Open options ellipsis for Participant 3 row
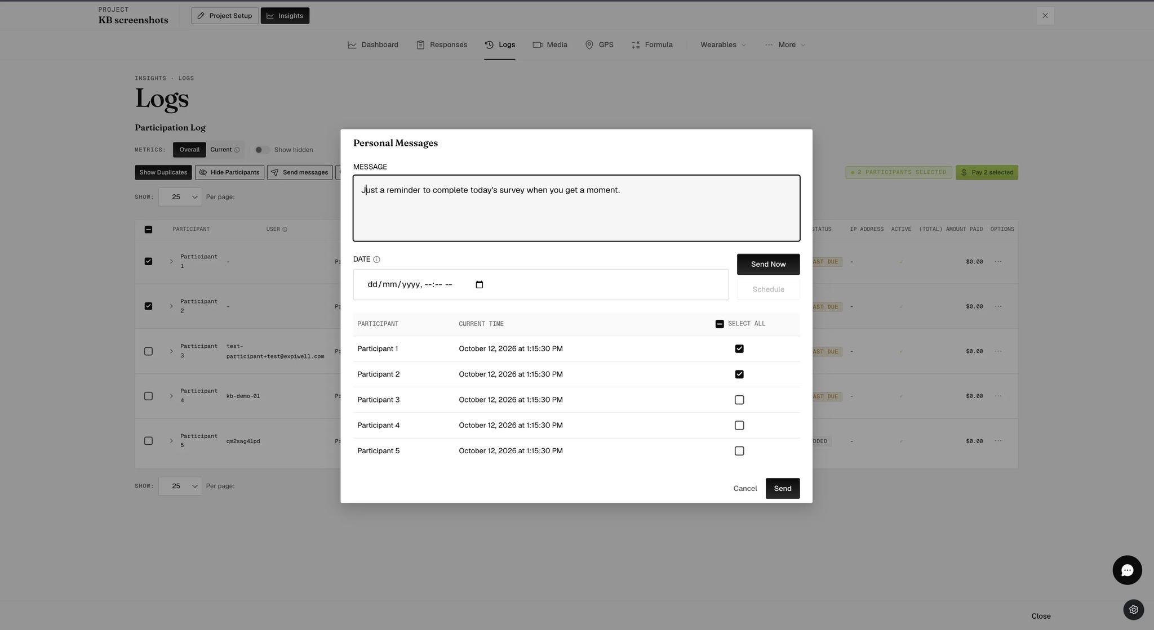Screen dimensions: 1154x630 tap(998, 351)
